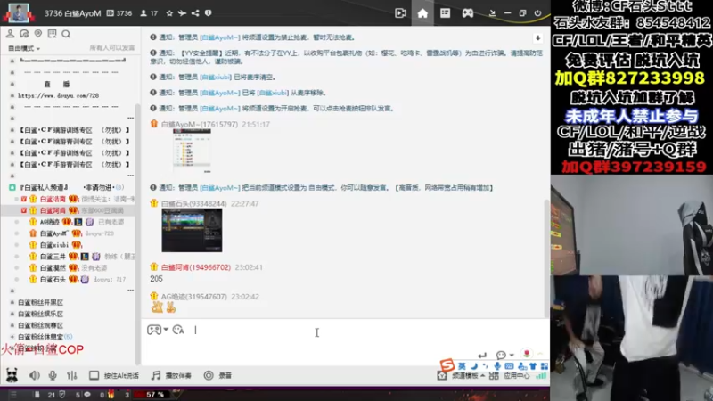Image resolution: width=713 pixels, height=401 pixels.
Task: Click the panda avatar icon in bottom bar
Action: 12,375
